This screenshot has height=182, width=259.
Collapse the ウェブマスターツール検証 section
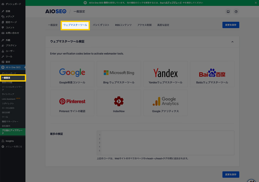coord(232,42)
